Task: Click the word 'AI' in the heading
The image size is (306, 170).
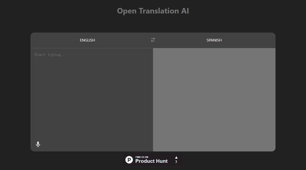Action: pyautogui.click(x=185, y=11)
